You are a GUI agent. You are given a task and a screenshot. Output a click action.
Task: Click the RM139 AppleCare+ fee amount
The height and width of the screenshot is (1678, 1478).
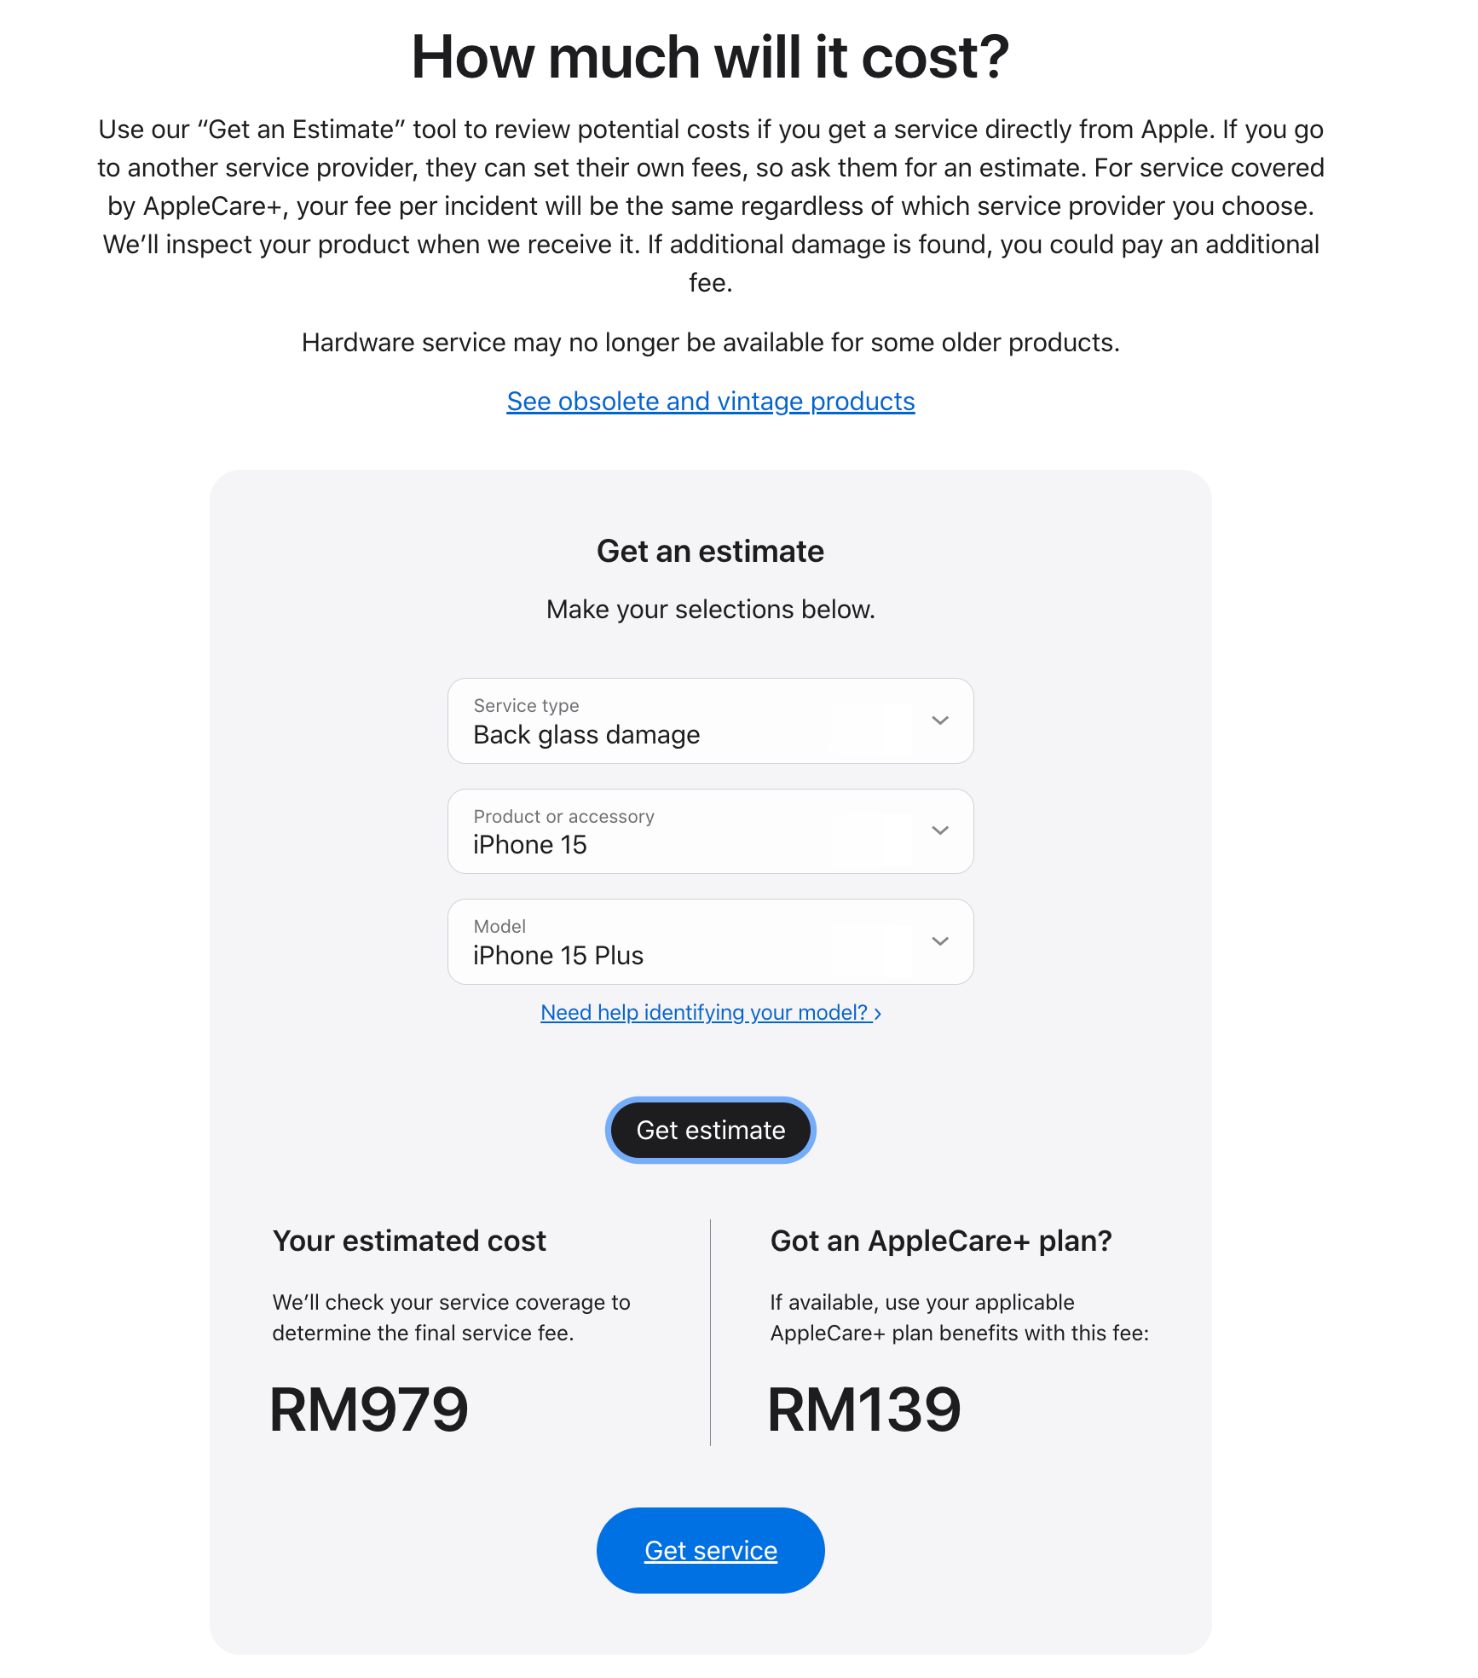(864, 1409)
